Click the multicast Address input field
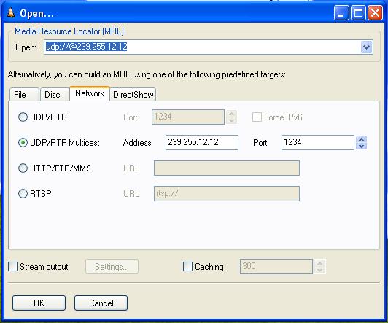The width and height of the screenshot is (388, 323). point(202,142)
